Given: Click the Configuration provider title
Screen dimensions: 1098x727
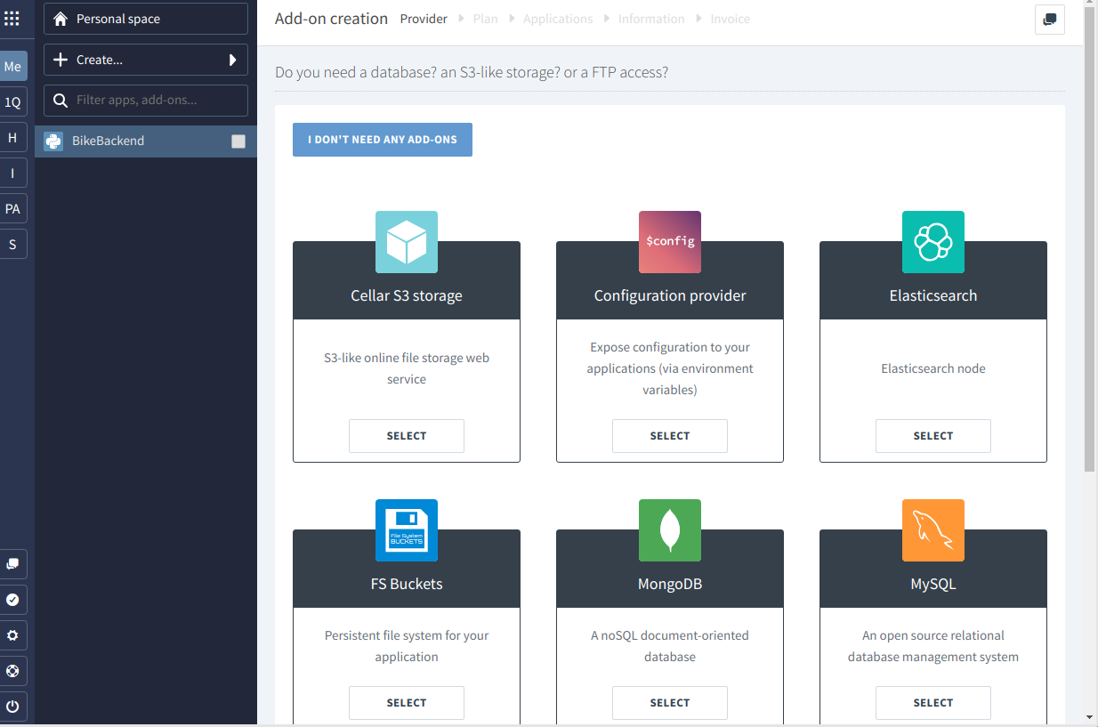Looking at the screenshot, I should 670,295.
